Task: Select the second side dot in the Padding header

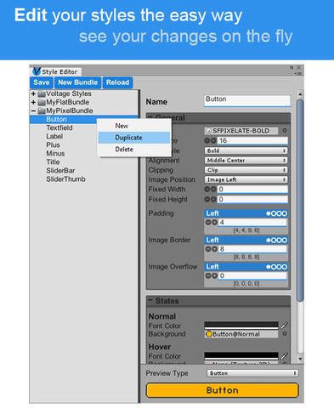Action: tap(274, 213)
